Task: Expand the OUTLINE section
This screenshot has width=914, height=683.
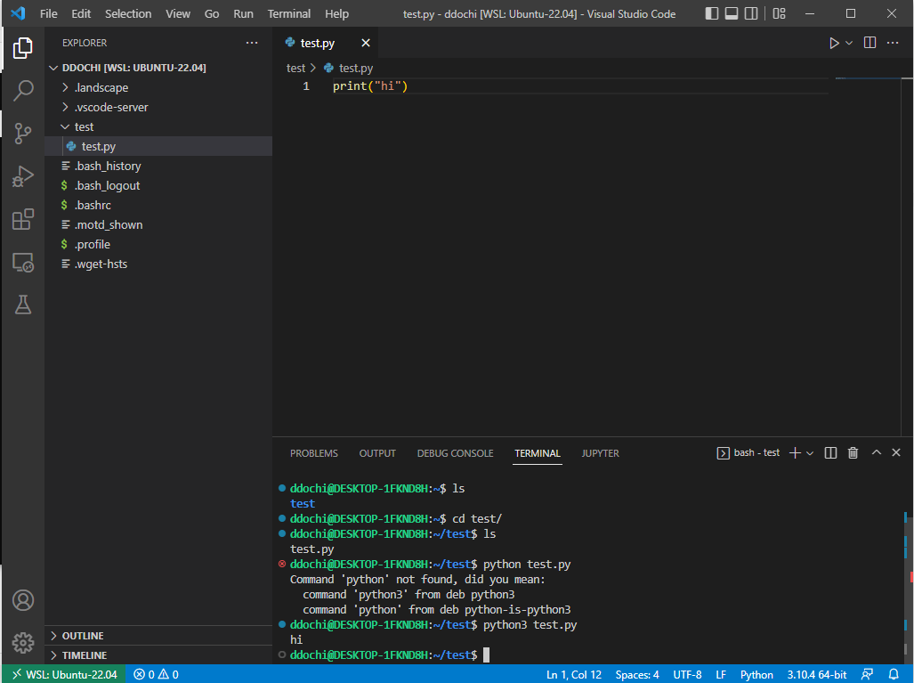Action: tap(158, 636)
